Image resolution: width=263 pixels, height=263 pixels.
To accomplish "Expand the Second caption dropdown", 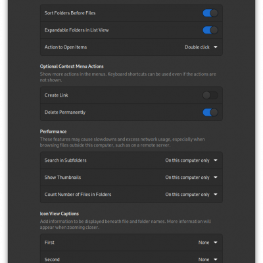I will (208, 260).
